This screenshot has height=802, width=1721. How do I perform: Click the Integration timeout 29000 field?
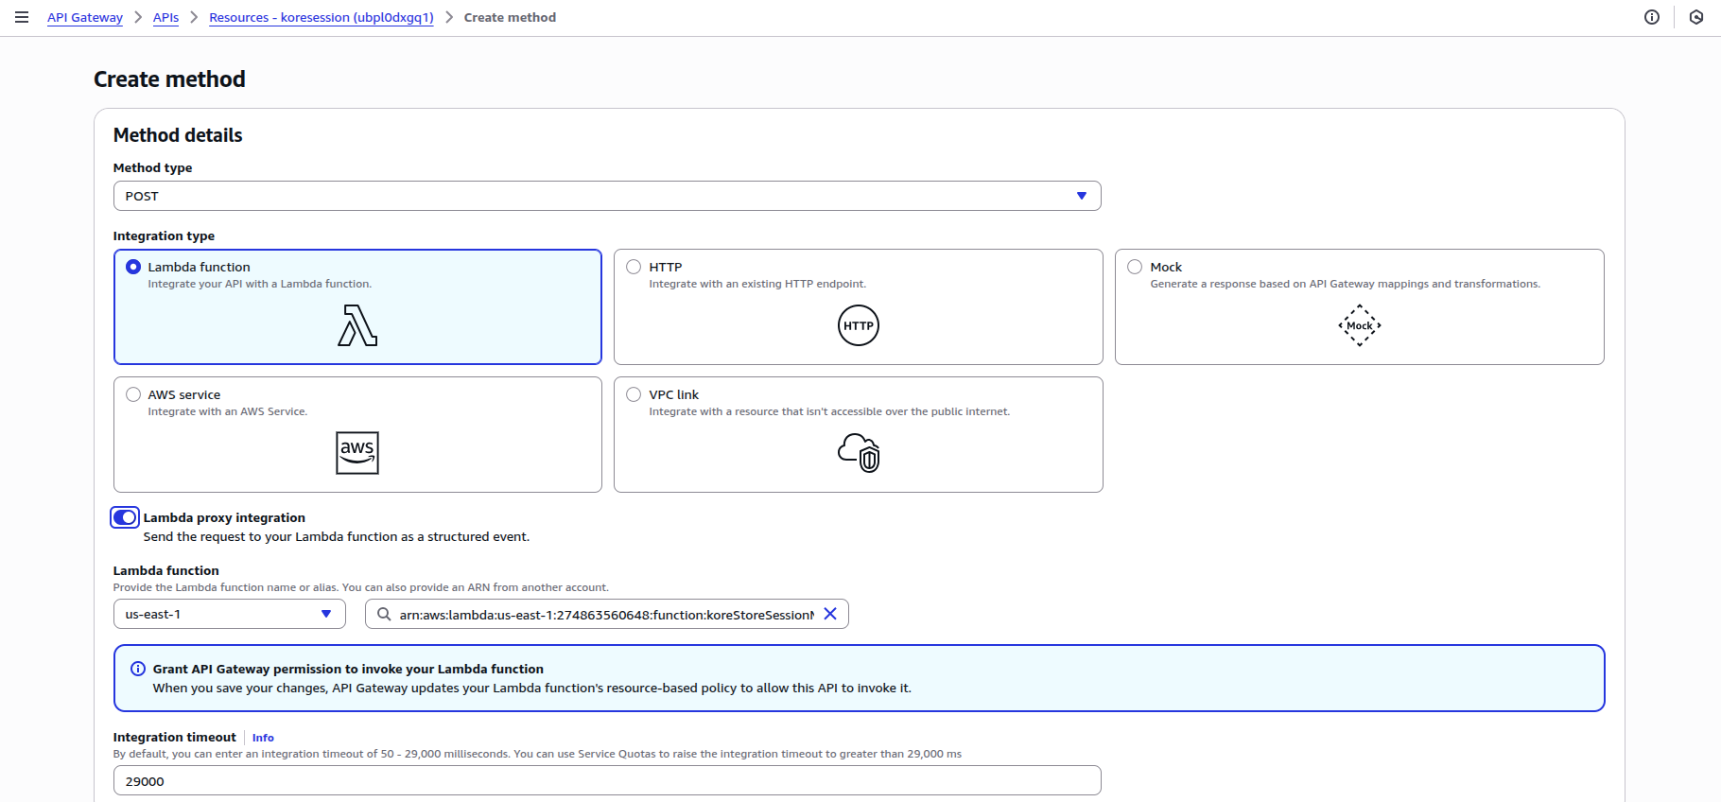coord(607,780)
